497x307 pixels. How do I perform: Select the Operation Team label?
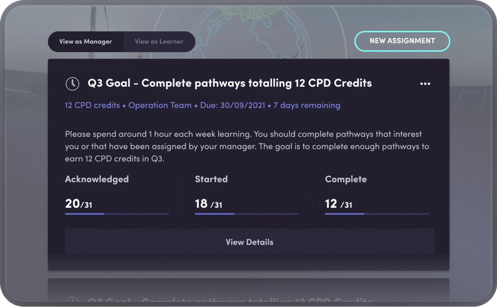pyautogui.click(x=160, y=105)
